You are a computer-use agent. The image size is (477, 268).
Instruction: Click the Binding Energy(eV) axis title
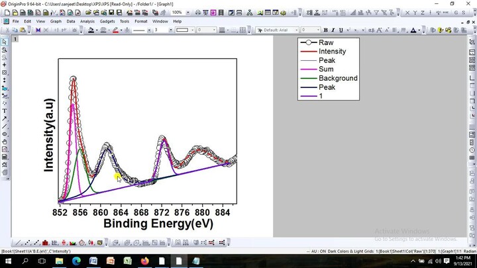coord(158,224)
